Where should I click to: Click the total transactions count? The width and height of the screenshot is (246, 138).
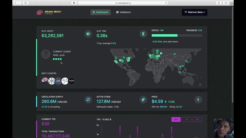pos(55,136)
